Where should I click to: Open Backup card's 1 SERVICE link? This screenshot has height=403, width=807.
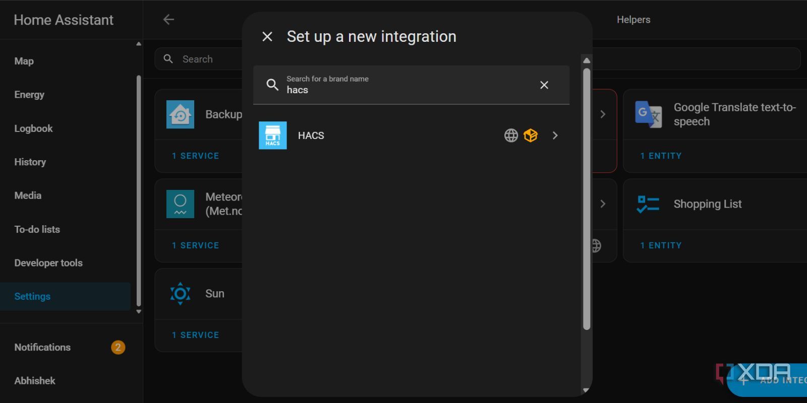click(x=195, y=156)
